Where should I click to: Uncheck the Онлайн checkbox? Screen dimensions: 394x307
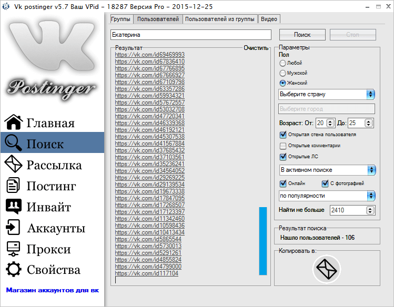point(283,183)
